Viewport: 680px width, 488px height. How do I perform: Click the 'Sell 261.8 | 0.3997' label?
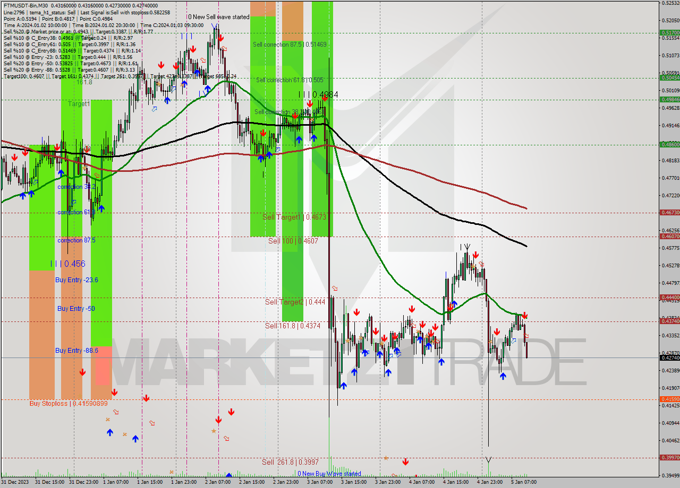click(x=290, y=462)
